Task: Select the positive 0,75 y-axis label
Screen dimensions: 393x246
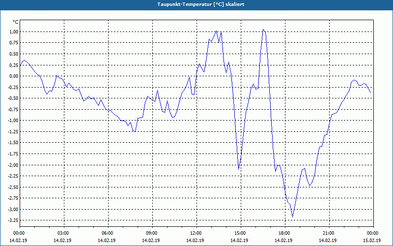Action: click(x=14, y=43)
